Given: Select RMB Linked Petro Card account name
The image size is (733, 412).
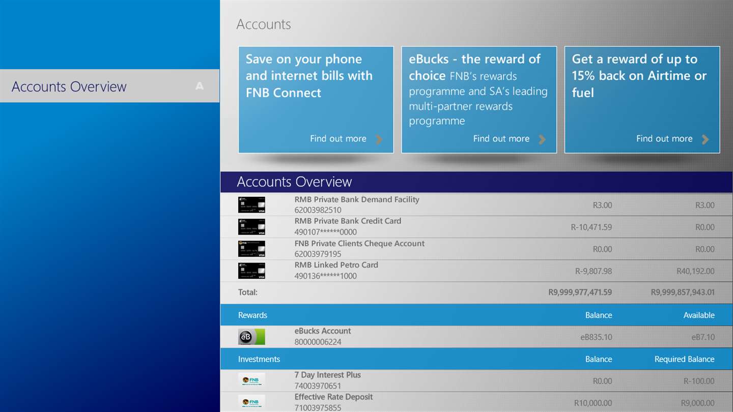Looking at the screenshot, I should [336, 265].
